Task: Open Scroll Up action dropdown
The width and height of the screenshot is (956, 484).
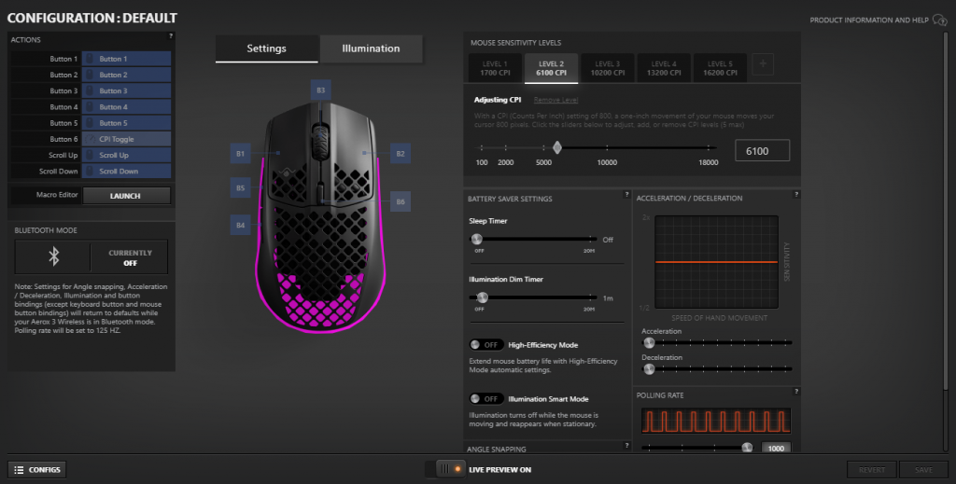Action: coord(126,155)
